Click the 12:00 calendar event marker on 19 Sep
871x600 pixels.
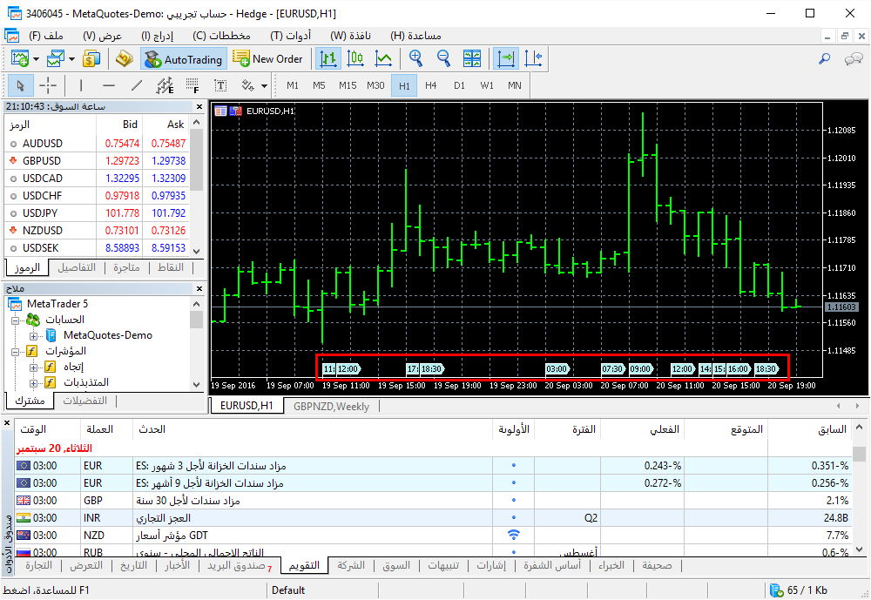(349, 369)
